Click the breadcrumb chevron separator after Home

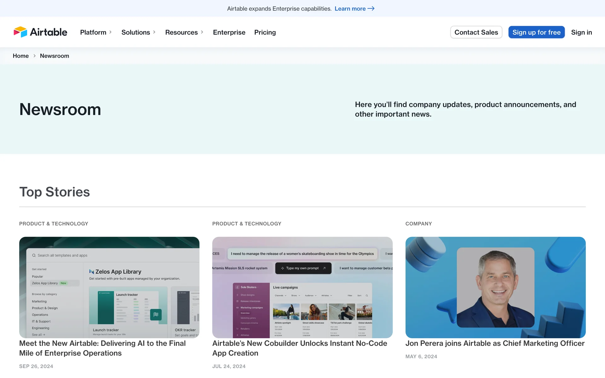[x=34, y=56]
